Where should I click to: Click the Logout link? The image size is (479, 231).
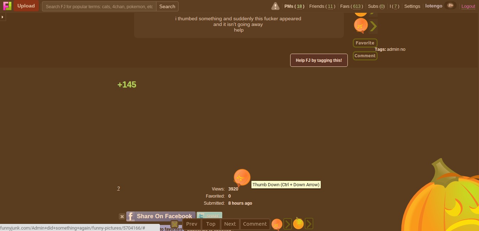[468, 6]
